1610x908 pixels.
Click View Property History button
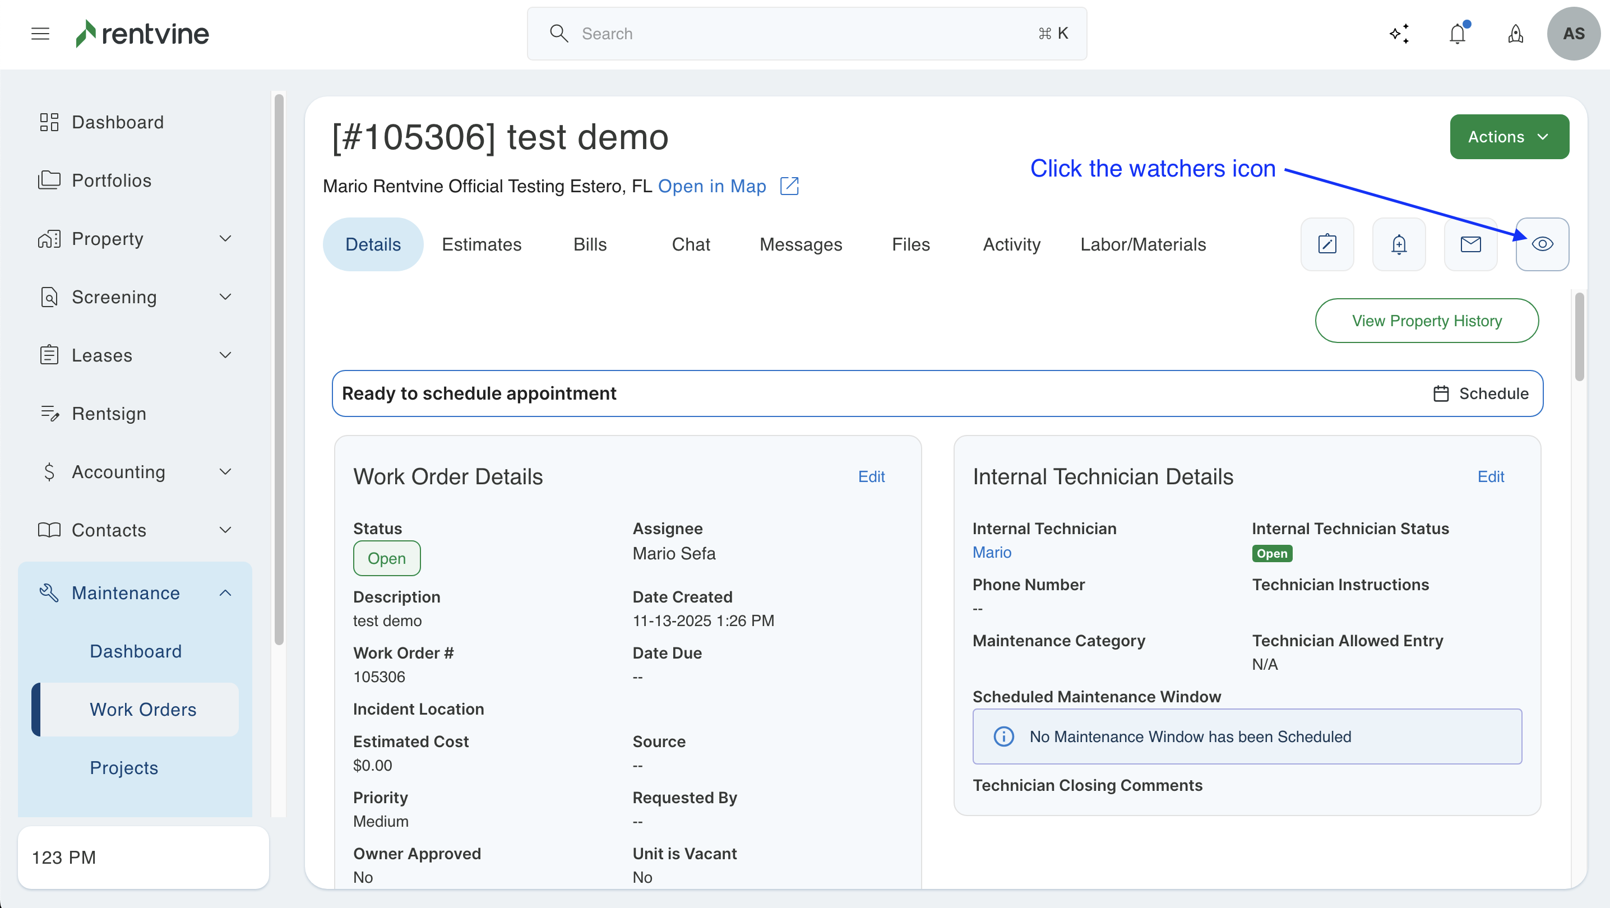(1426, 321)
